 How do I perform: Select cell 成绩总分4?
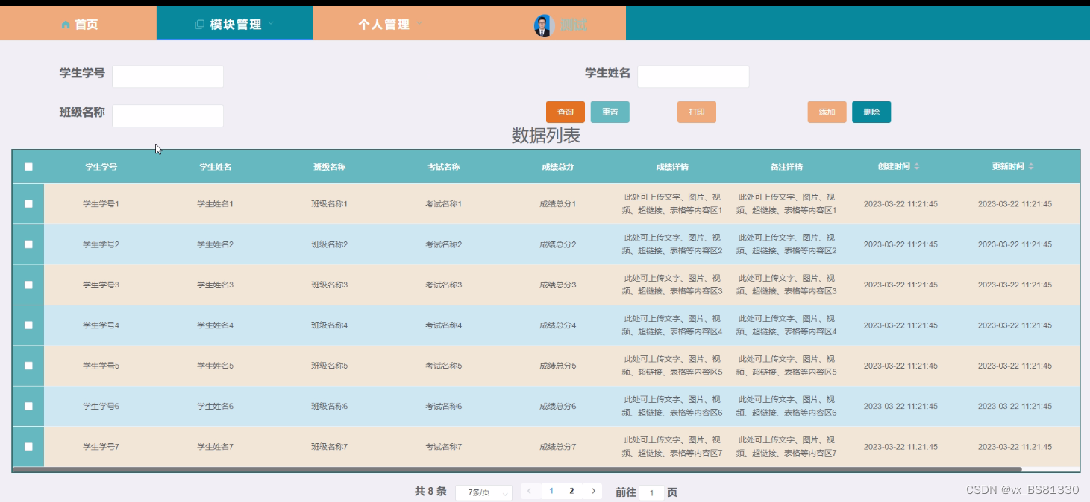coord(557,325)
